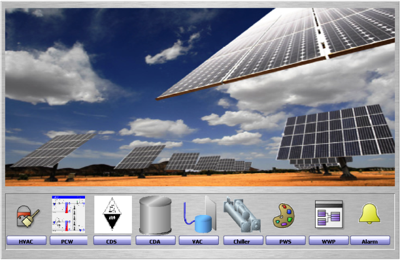
Task: Click the CDA label button
Action: (x=155, y=241)
